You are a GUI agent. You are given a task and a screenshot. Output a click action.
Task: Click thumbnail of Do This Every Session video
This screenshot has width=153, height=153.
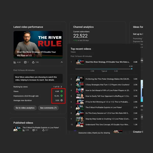[x=80, y=113]
